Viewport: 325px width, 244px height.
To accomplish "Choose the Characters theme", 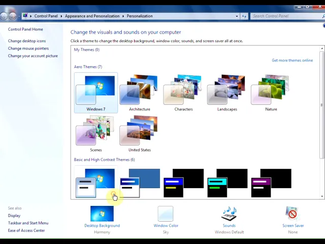I will pos(183,93).
